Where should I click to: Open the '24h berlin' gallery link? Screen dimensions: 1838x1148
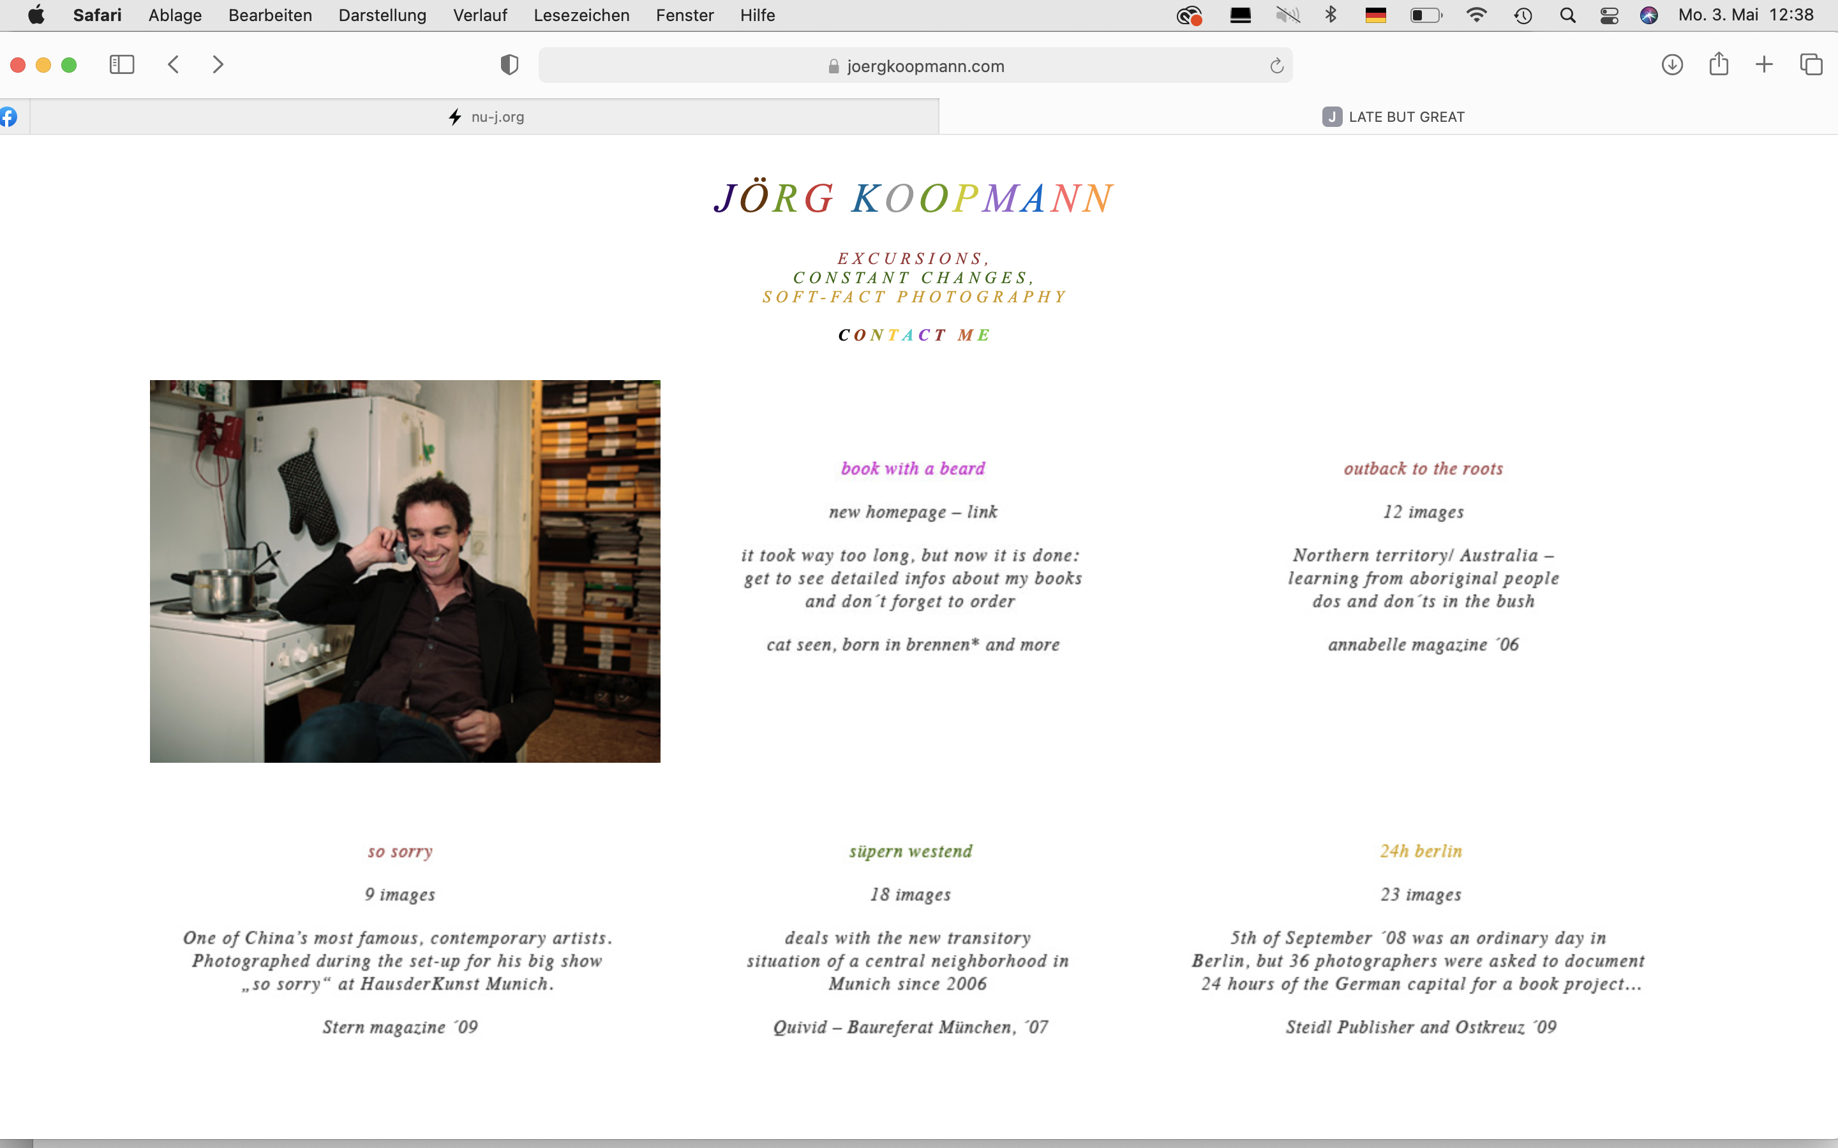tap(1420, 851)
